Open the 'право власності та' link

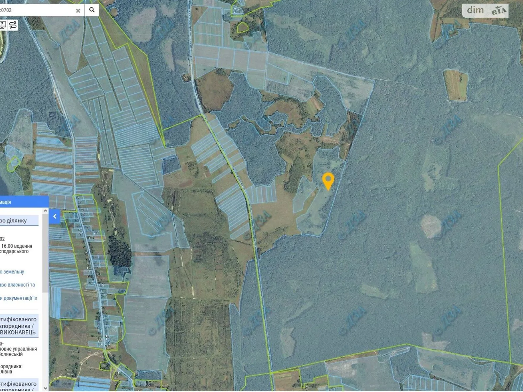click(x=17, y=285)
